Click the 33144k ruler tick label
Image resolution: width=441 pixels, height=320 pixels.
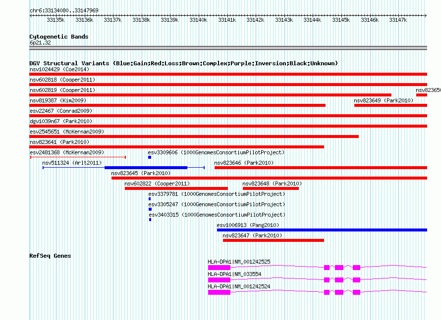[x=312, y=20]
